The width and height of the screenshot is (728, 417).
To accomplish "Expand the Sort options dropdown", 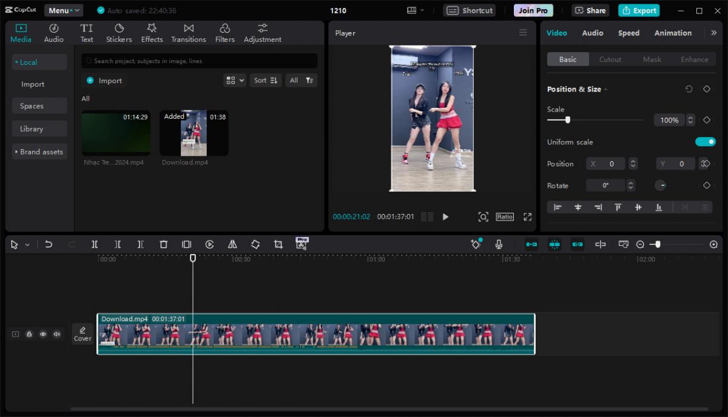I will click(266, 80).
